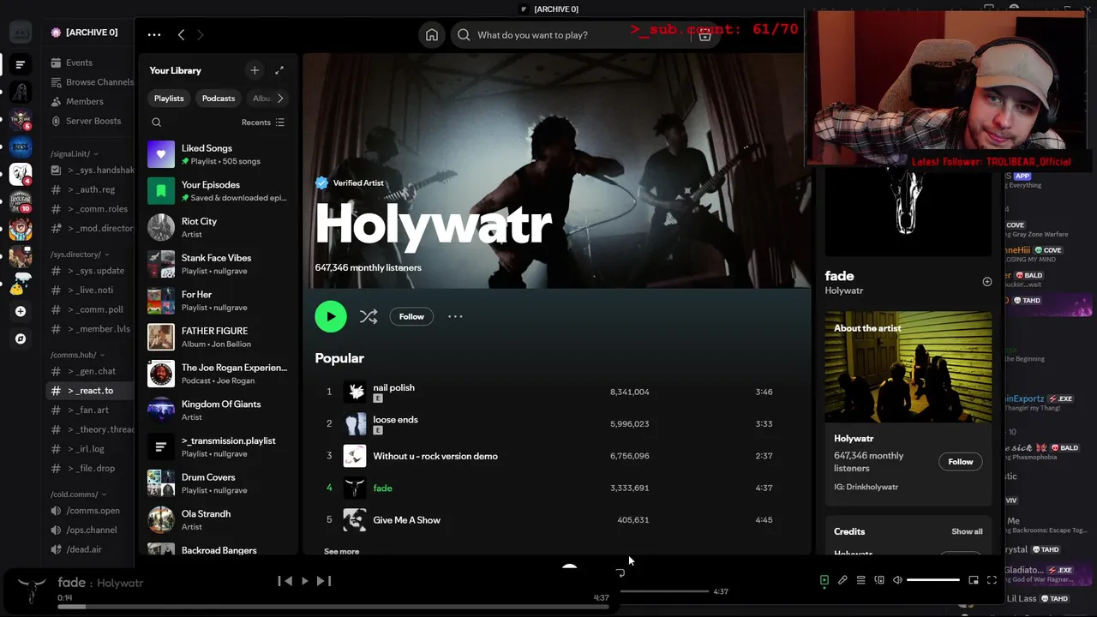Collapse the /cold.comms/ channel category
Image resolution: width=1097 pixels, height=617 pixels.
point(78,494)
